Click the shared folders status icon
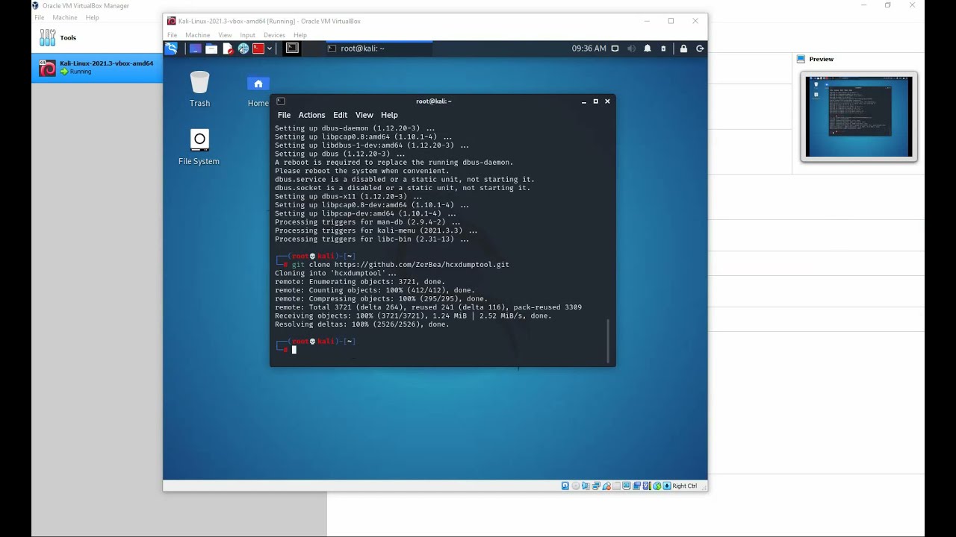This screenshot has height=537, width=956. click(x=616, y=486)
